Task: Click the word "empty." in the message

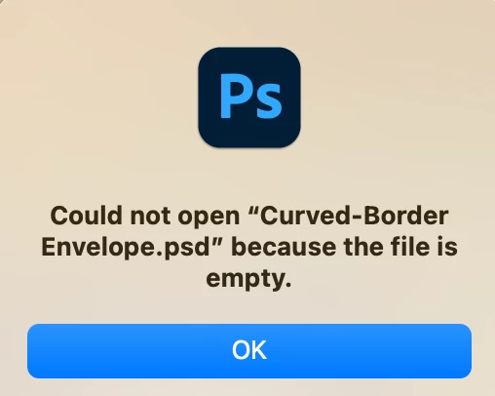Action: coord(248,279)
